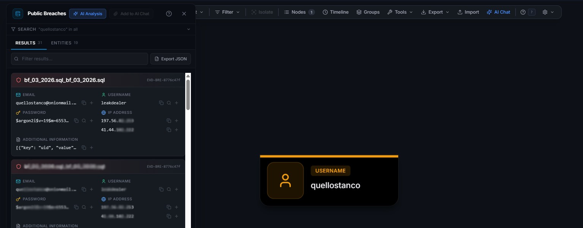Click the results list scrollbar thumb
The image size is (583, 228).
tap(188, 95)
